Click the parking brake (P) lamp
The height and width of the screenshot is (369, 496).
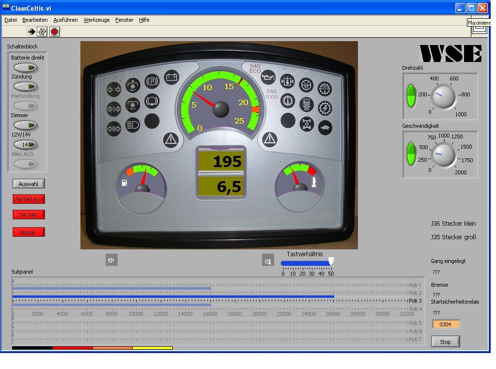(x=152, y=81)
